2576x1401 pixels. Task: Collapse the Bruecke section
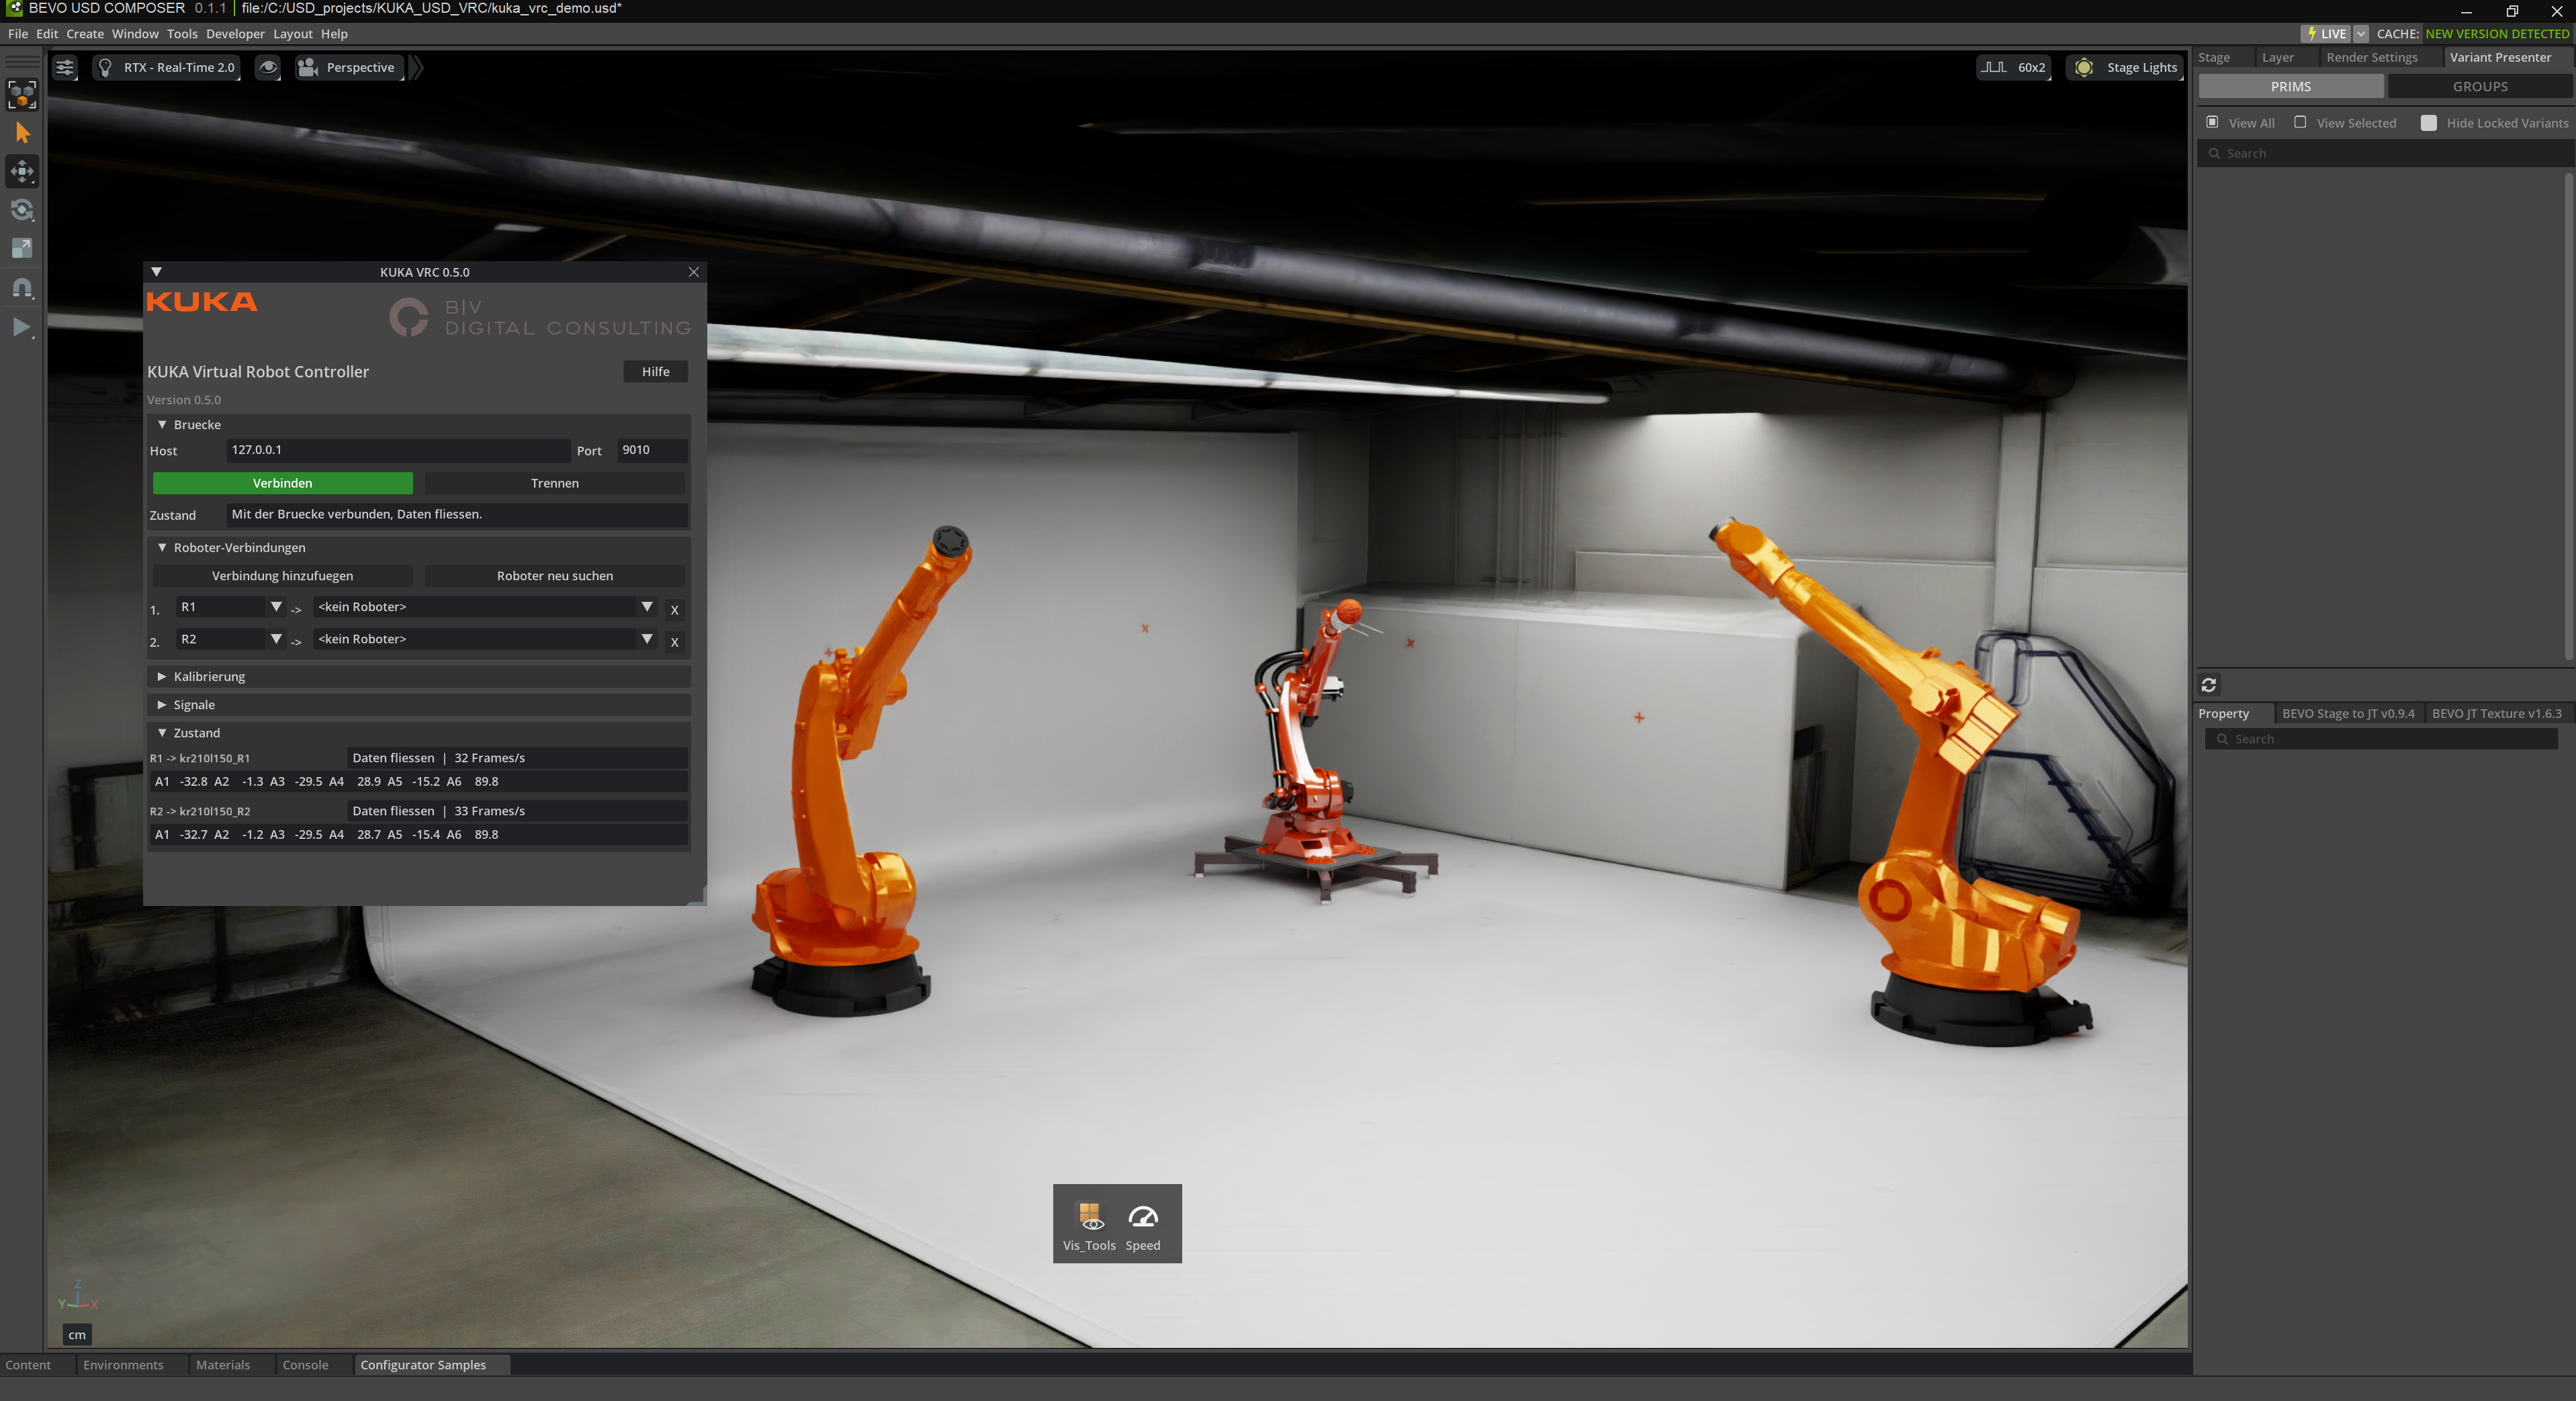162,425
